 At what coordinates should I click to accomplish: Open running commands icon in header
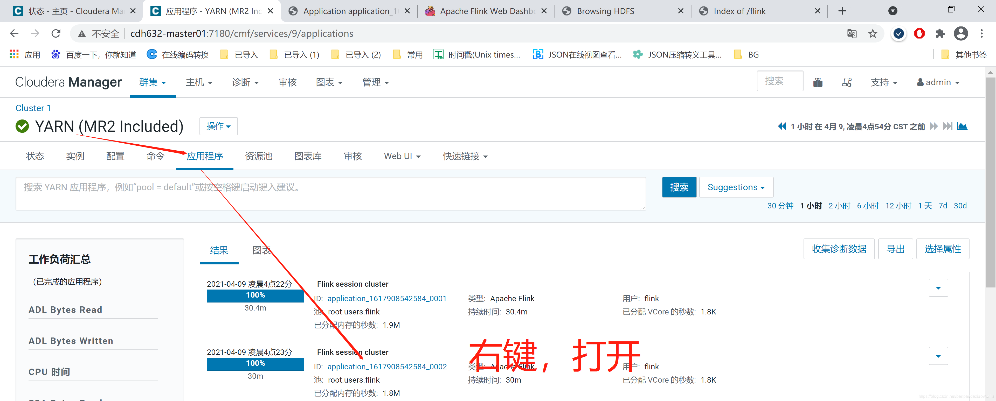pos(847,82)
